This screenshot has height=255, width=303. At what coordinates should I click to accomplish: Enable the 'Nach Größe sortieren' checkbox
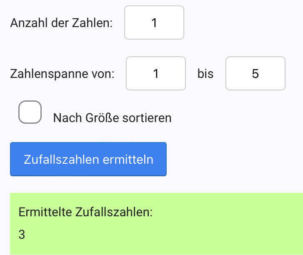coord(30,112)
